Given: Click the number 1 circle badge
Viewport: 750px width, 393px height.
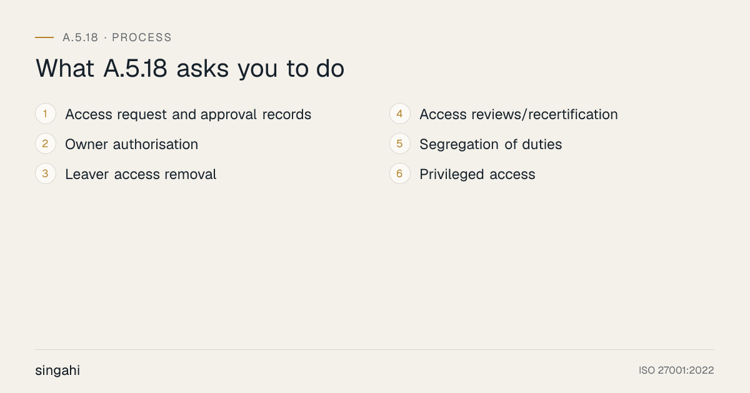Looking at the screenshot, I should tap(46, 114).
